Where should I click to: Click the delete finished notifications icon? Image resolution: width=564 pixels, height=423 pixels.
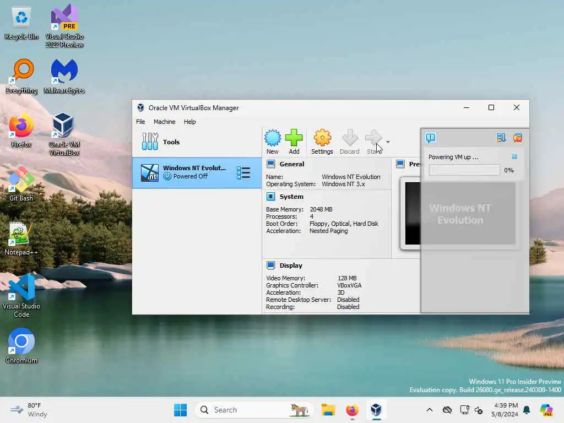tap(518, 137)
